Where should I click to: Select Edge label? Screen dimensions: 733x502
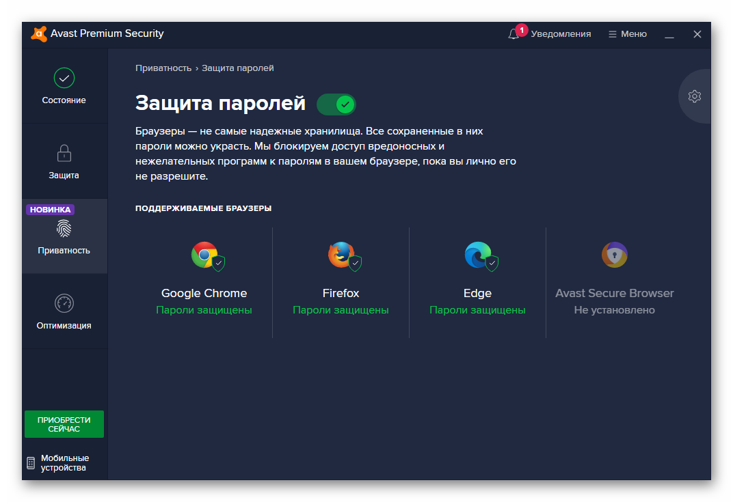tap(477, 293)
